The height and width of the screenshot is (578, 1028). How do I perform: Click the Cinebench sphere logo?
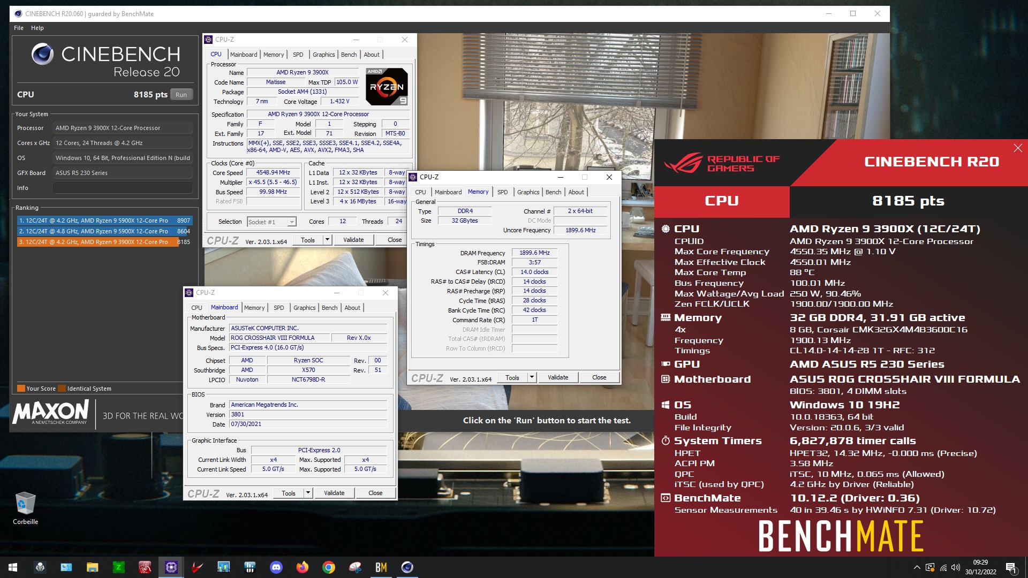coord(42,54)
